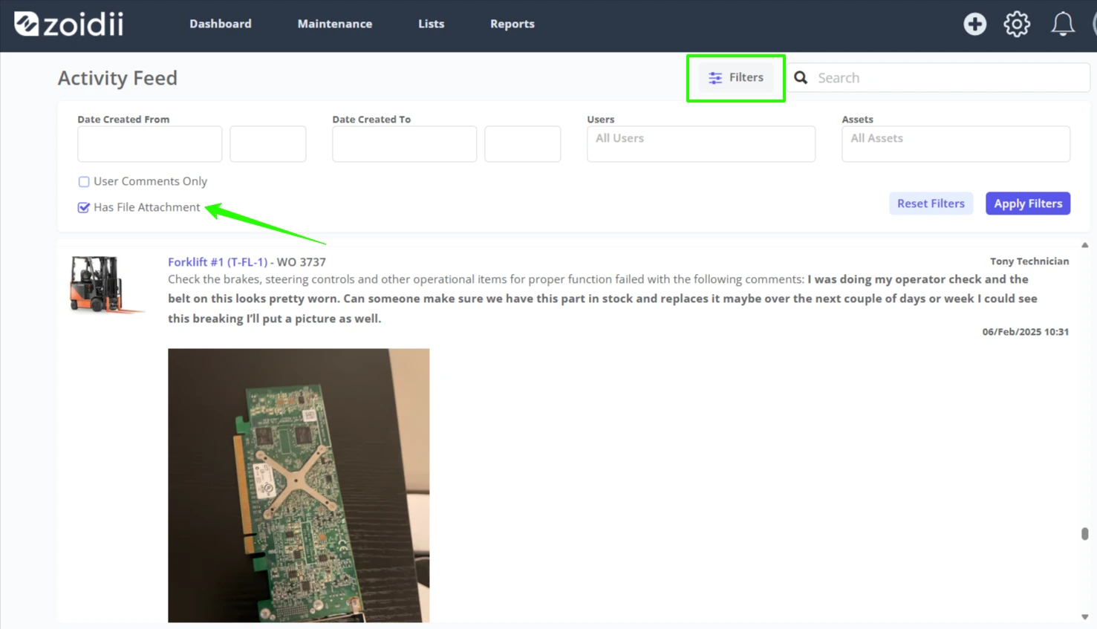This screenshot has height=629, width=1097.
Task: Open the notifications bell icon
Action: pos(1063,24)
